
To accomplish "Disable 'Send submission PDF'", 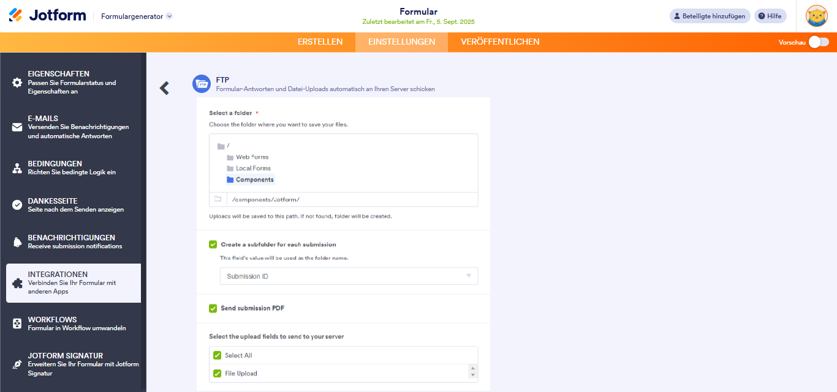I will pos(213,308).
